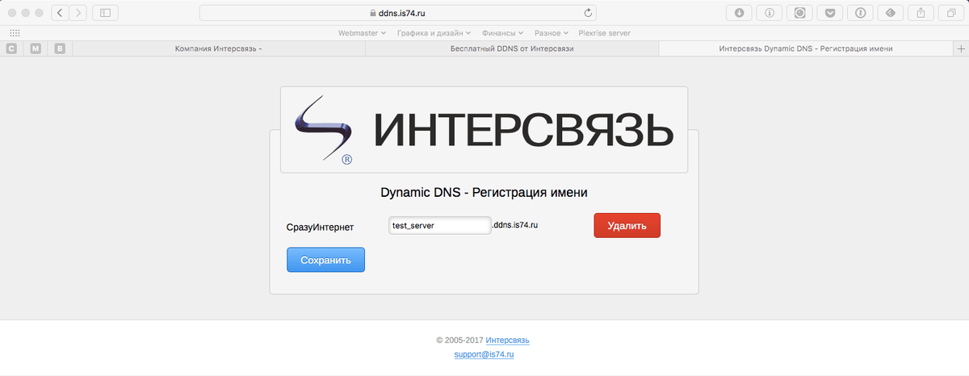Open the 1Password extension icon
Screen dimensions: 969x376
[x=861, y=13]
